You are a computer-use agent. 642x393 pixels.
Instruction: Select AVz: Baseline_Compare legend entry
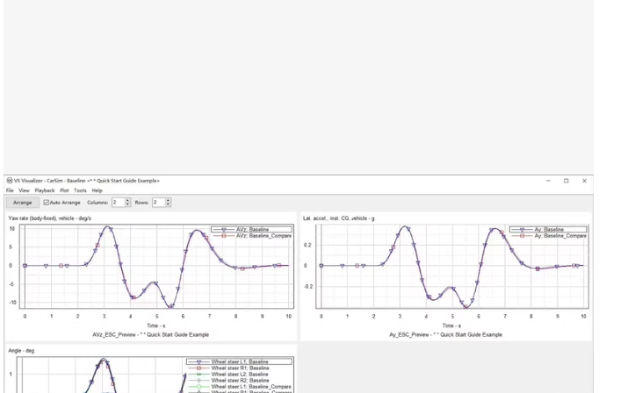pos(252,236)
